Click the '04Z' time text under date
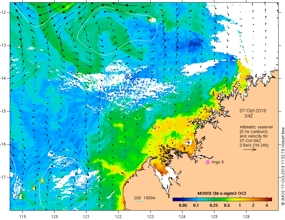285x220 pixels. 249,116
